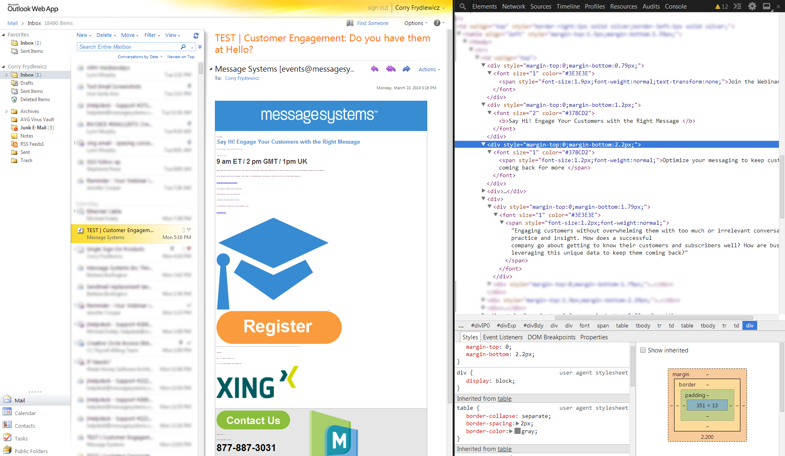The width and height of the screenshot is (785, 456).
Task: Collapse the Corry Frydlewicz mailbox tree
Action: click(x=4, y=67)
